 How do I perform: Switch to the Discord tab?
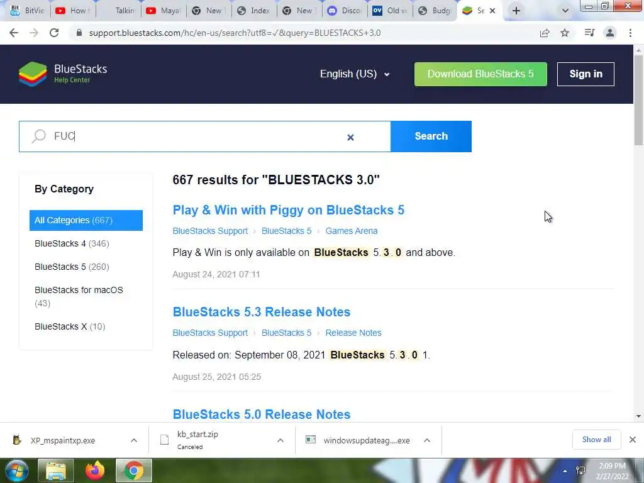(x=344, y=11)
